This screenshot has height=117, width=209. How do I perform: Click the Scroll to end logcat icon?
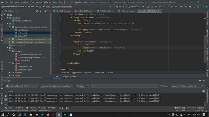tap(6, 99)
